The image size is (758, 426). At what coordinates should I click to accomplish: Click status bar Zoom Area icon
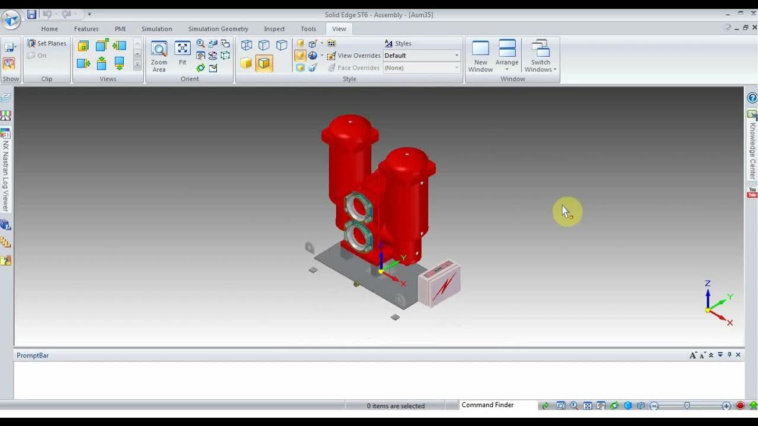coord(561,406)
